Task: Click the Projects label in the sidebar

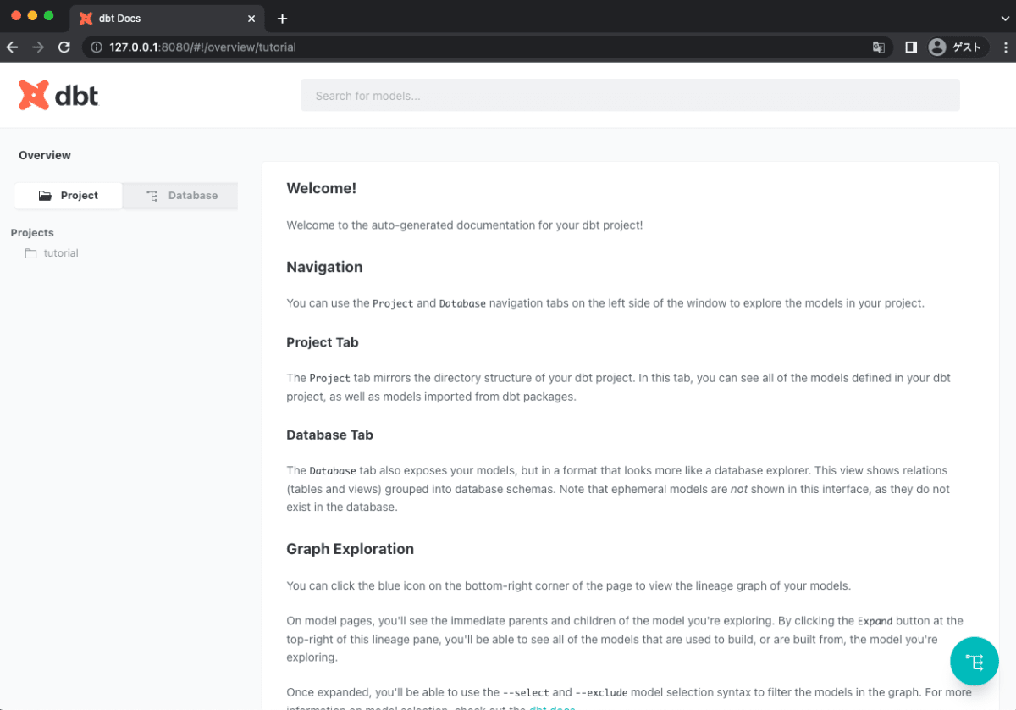Action: 32,233
